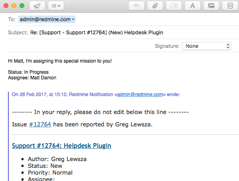The width and height of the screenshot is (239, 181).
Task: Click the 'Status: In Progress' body line
Action: [x=28, y=72]
